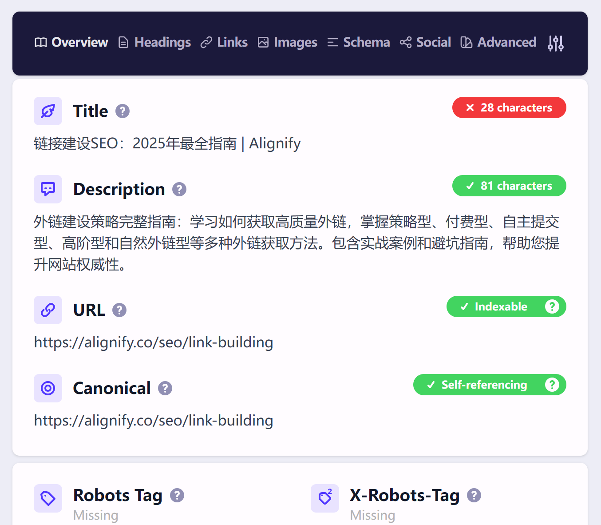The image size is (601, 525).
Task: Switch to the Headings tab
Action: pyautogui.click(x=154, y=42)
